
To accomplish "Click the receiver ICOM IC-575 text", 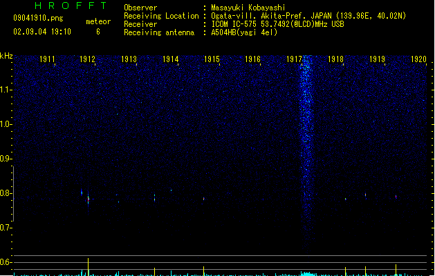I will tap(277, 24).
